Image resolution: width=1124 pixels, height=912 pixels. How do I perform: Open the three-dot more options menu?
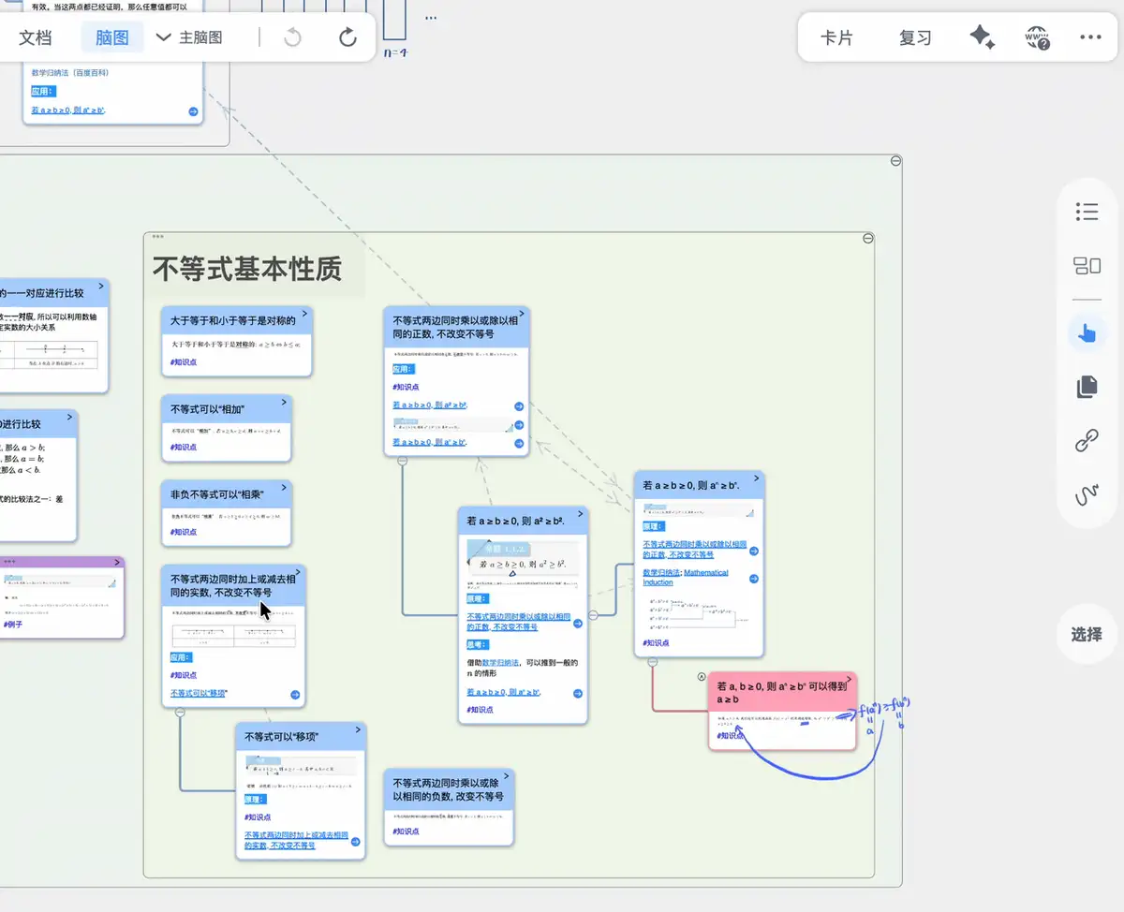pyautogui.click(x=1090, y=38)
